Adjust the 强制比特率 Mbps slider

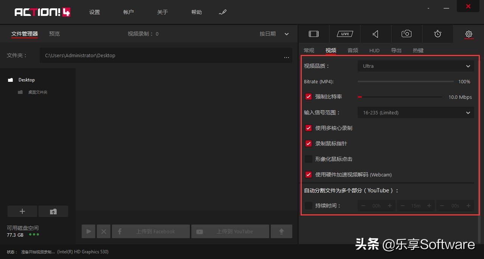pyautogui.click(x=400, y=97)
